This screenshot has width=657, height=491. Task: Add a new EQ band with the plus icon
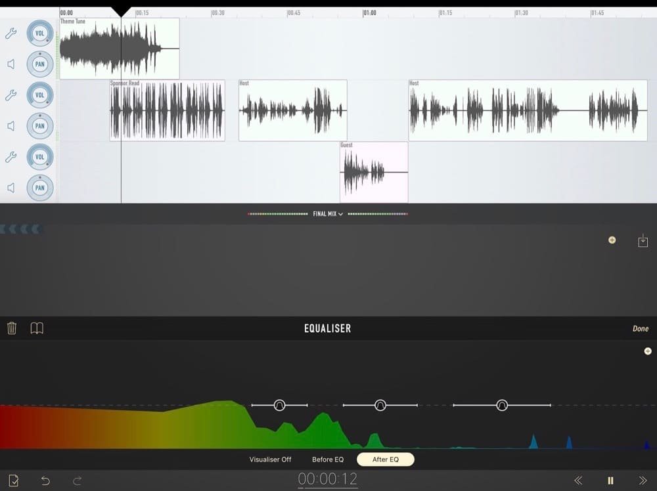pyautogui.click(x=646, y=351)
